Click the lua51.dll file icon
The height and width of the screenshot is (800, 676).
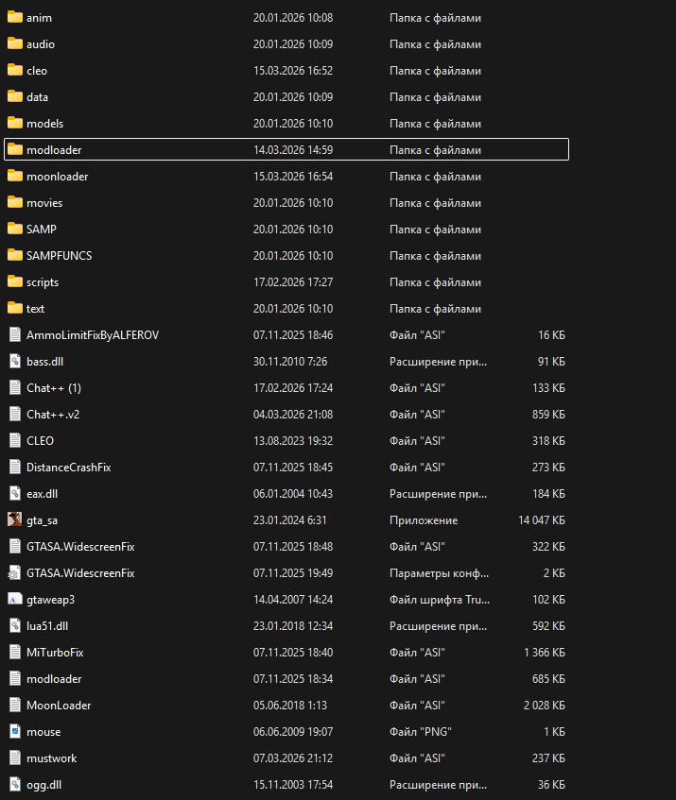pyautogui.click(x=14, y=626)
